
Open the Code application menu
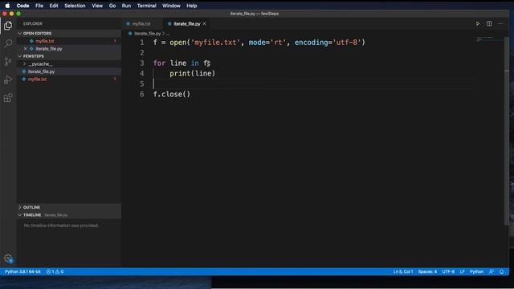click(x=22, y=6)
